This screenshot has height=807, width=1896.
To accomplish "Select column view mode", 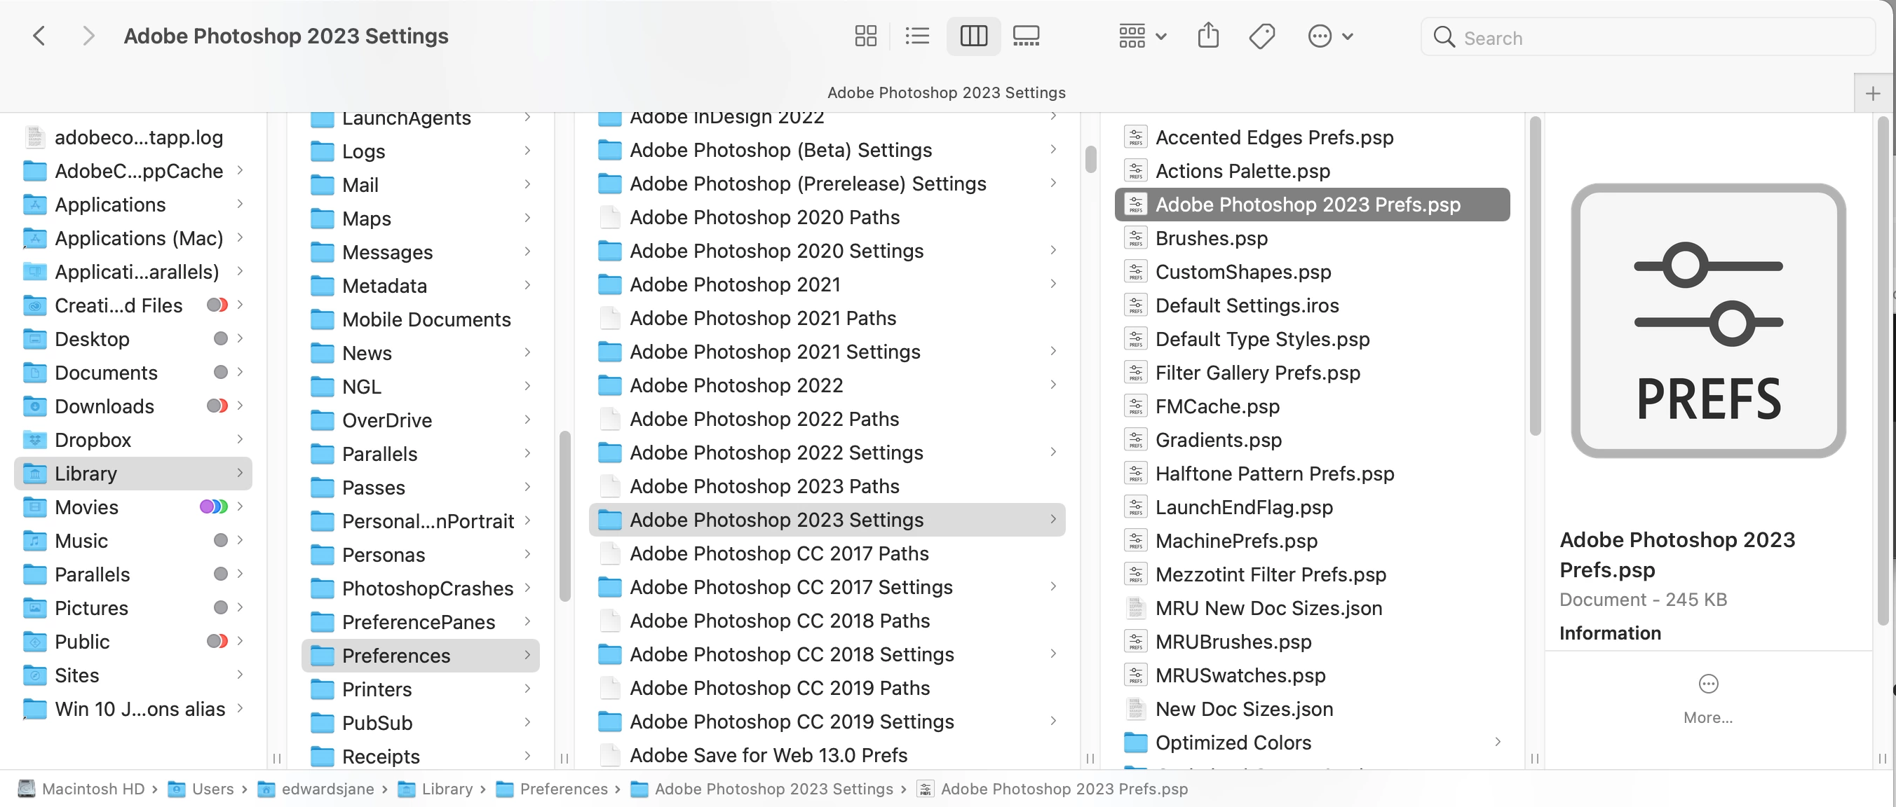I will [973, 36].
